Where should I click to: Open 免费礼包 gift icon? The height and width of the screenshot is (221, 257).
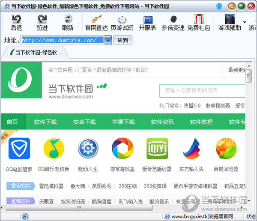(199, 19)
